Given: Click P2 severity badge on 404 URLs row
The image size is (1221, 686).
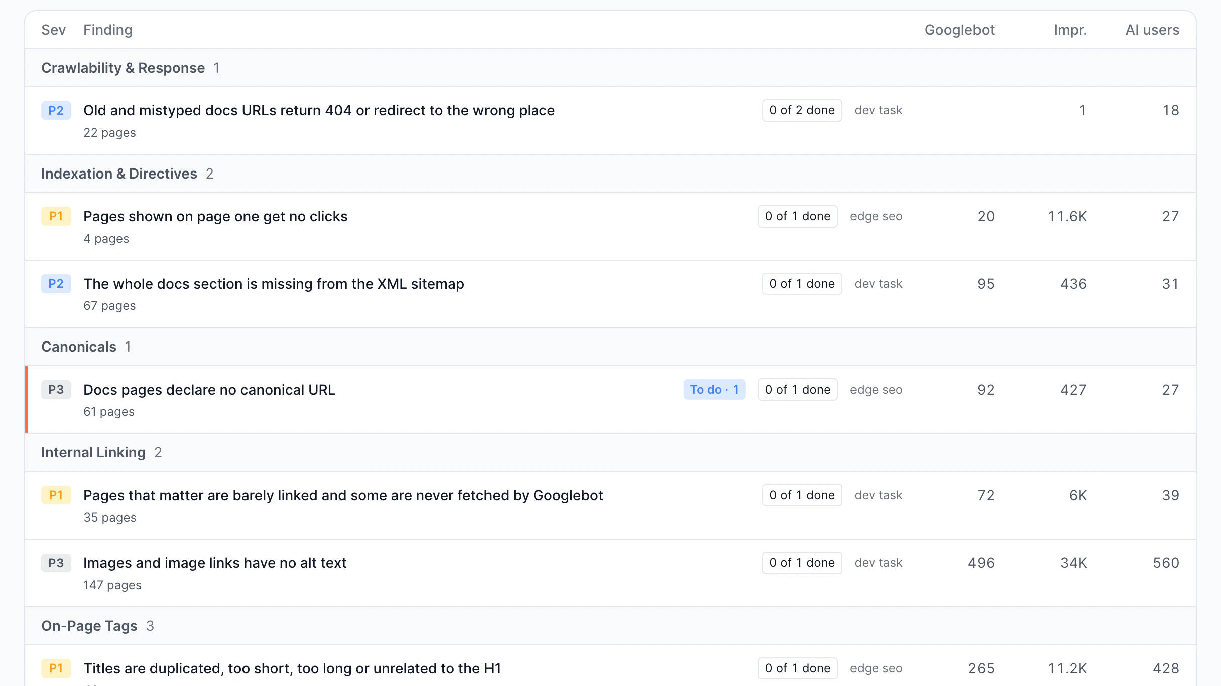Looking at the screenshot, I should point(56,110).
